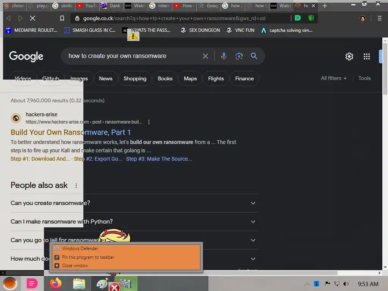Open the browser hamburger menu
This screenshot has width=388, height=291.
(379, 18)
